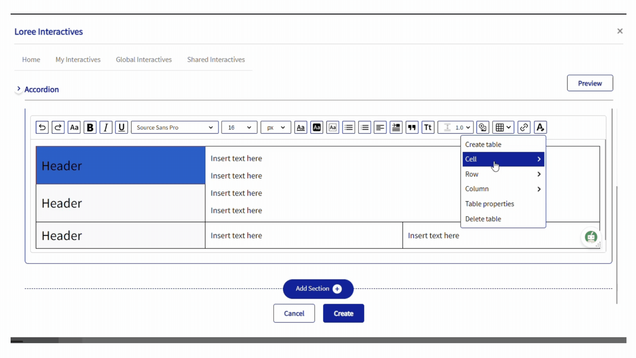This screenshot has height=358, width=636.
Task: Open the paragraph style Aa icon
Action: pyautogui.click(x=74, y=127)
